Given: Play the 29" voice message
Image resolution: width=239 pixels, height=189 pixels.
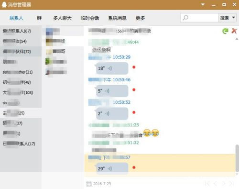Looking at the screenshot, I should (x=112, y=168).
